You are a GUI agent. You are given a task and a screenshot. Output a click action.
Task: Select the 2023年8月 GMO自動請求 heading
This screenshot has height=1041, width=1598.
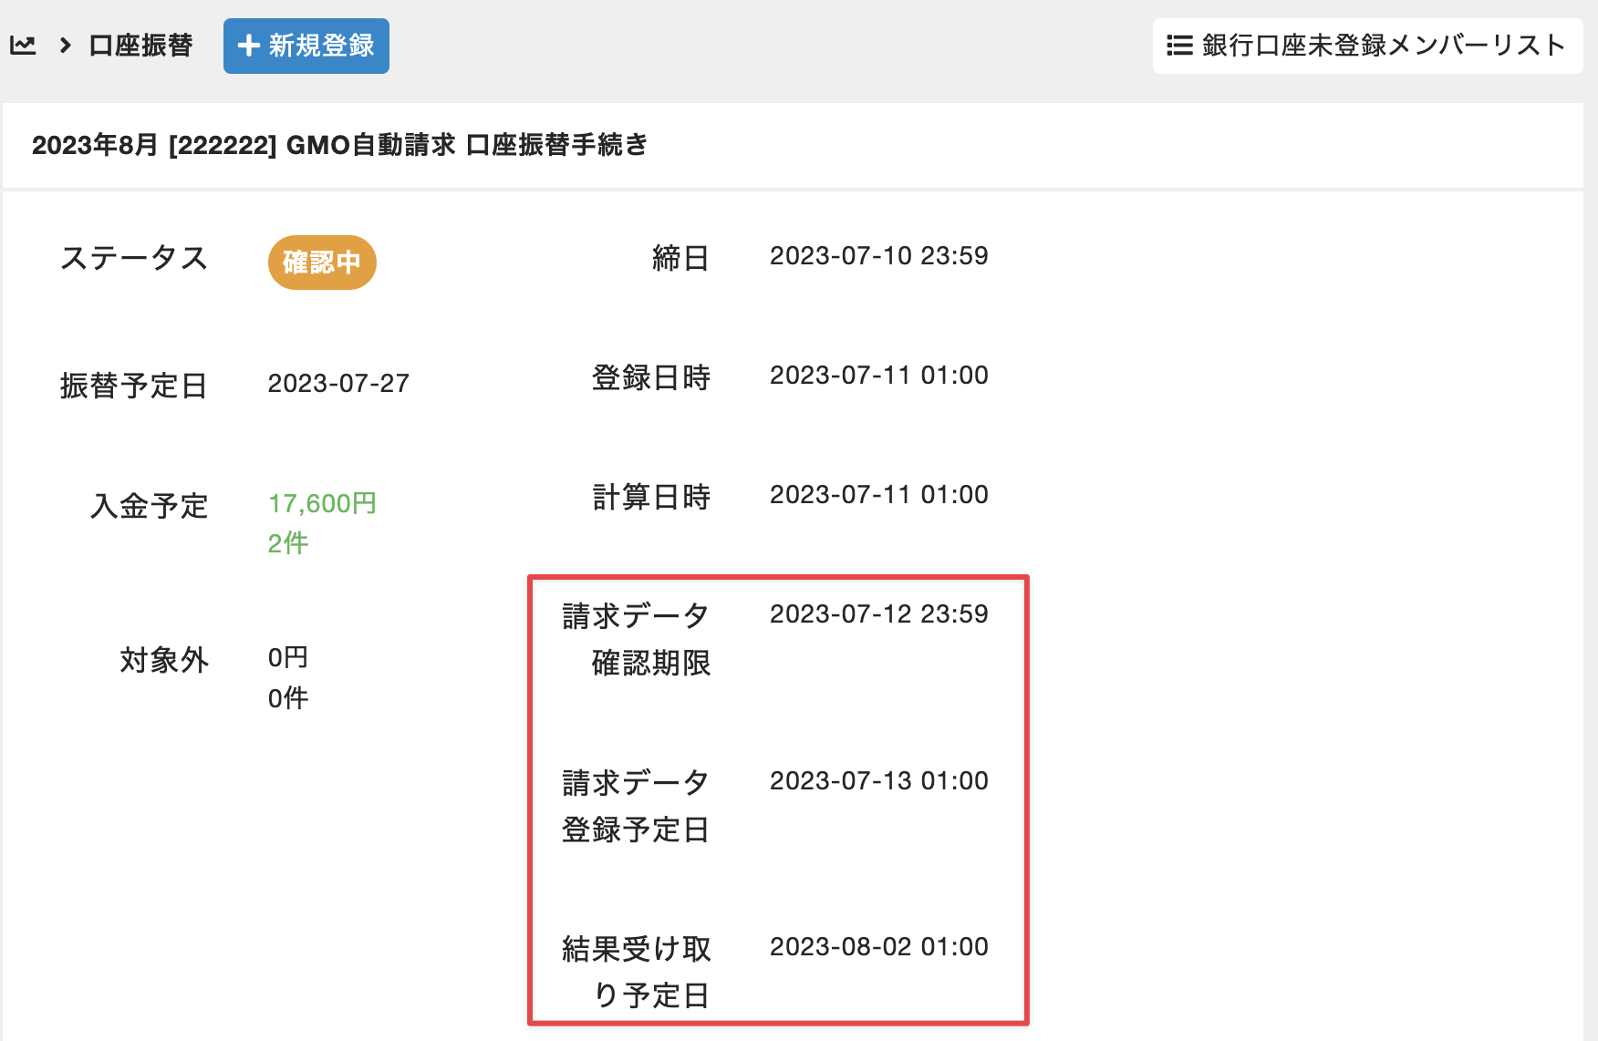[x=339, y=145]
